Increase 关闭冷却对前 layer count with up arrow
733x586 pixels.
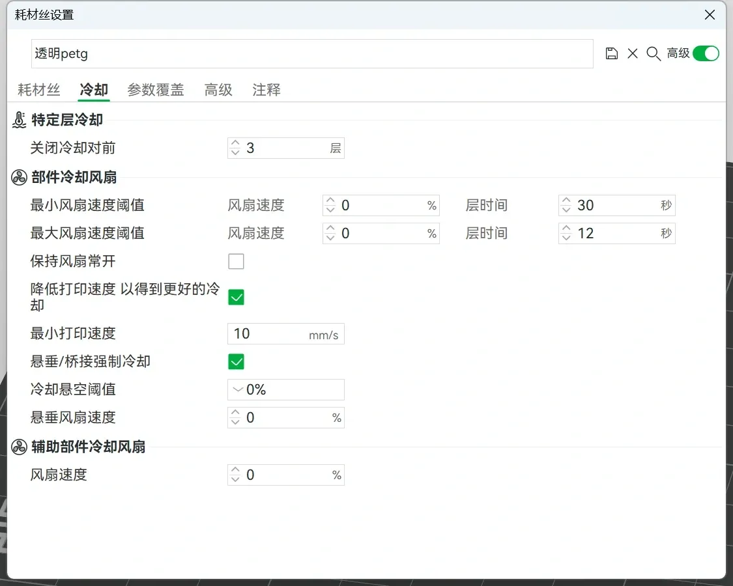tap(235, 144)
